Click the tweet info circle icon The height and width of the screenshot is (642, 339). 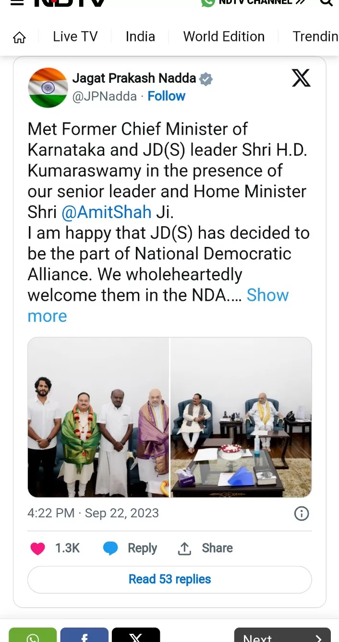(x=301, y=514)
